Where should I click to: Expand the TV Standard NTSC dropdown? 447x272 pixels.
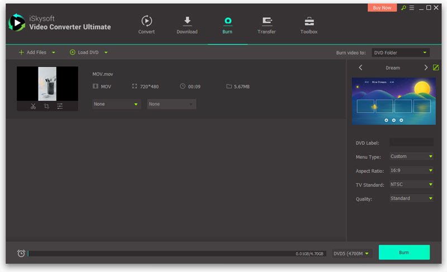tap(411, 184)
